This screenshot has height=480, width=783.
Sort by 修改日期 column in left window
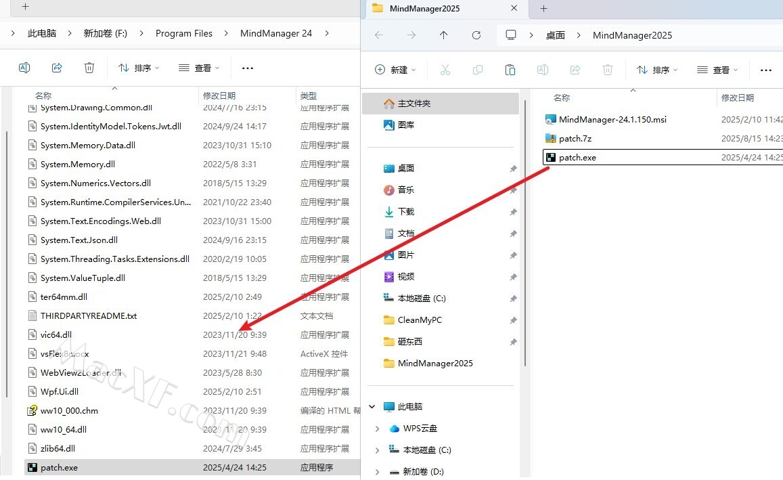(219, 95)
